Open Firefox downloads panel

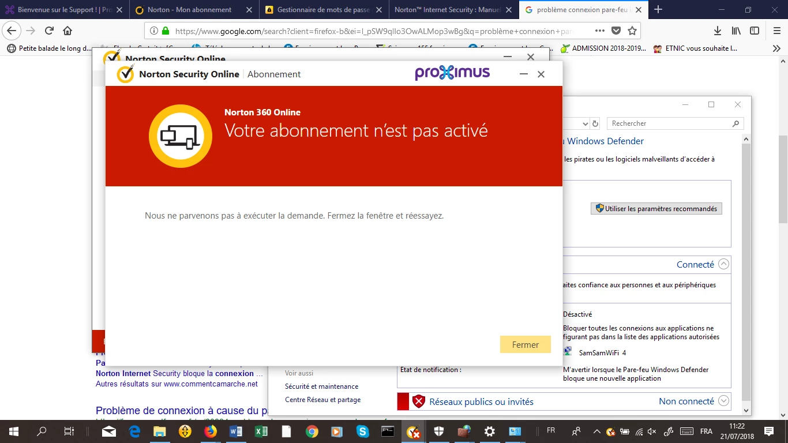click(718, 31)
